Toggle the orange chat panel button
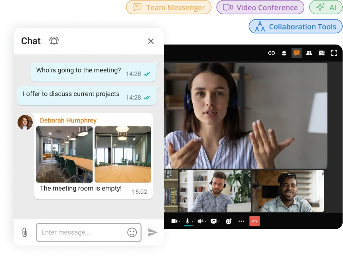 (x=296, y=53)
